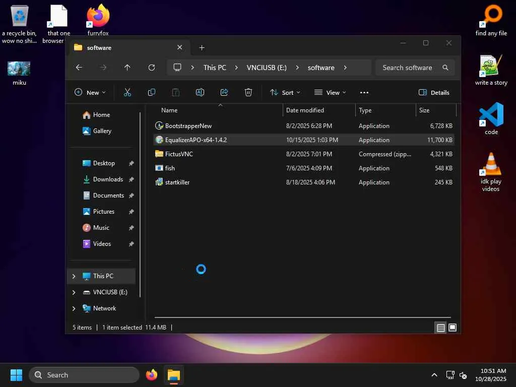Go up one folder level
This screenshot has height=387, width=516.
click(x=127, y=68)
